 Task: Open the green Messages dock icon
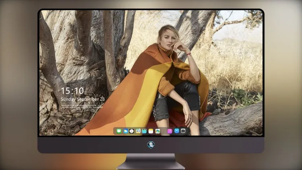pyautogui.click(x=119, y=131)
